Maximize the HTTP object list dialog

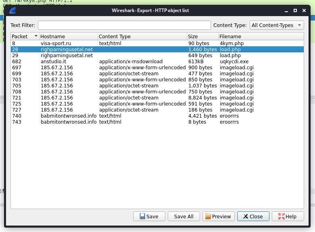[x=295, y=10]
